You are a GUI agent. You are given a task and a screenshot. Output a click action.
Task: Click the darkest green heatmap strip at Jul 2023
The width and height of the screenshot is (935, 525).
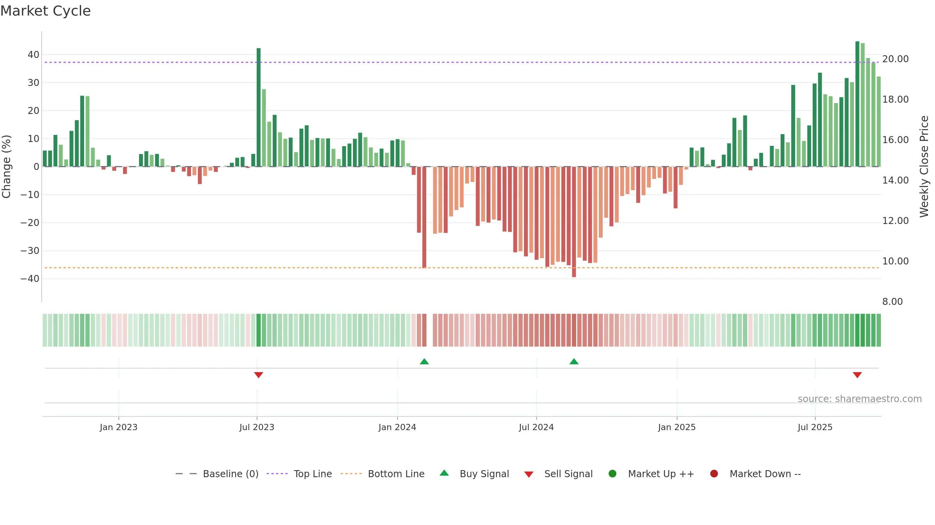point(259,330)
